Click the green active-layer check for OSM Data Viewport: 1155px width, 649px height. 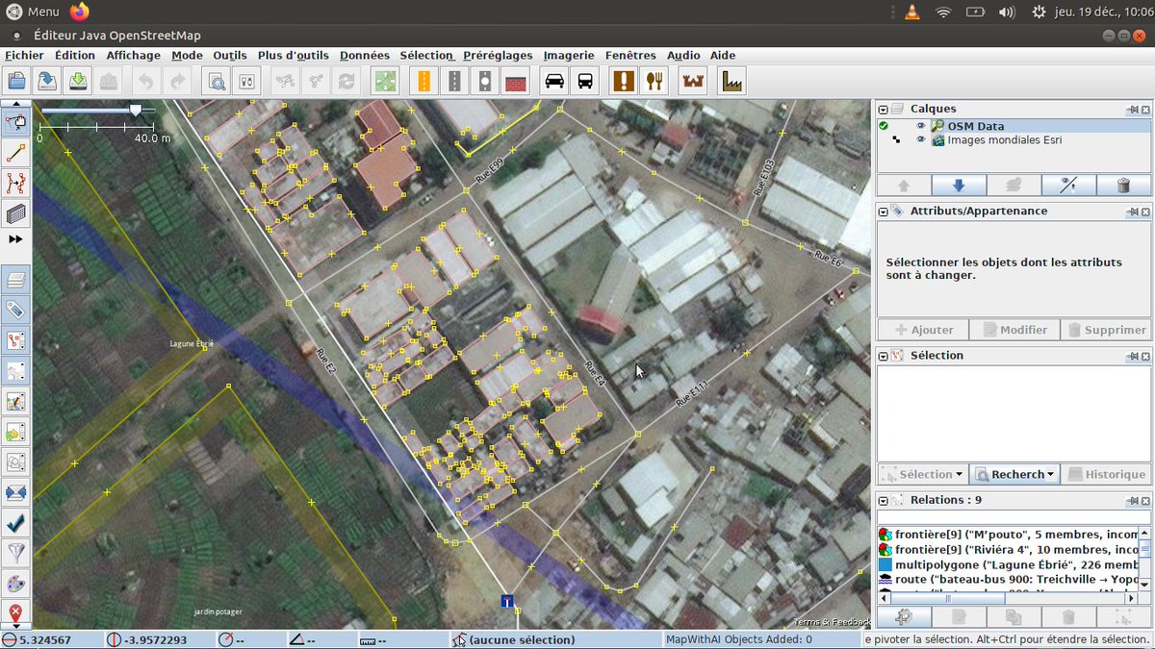(x=884, y=126)
